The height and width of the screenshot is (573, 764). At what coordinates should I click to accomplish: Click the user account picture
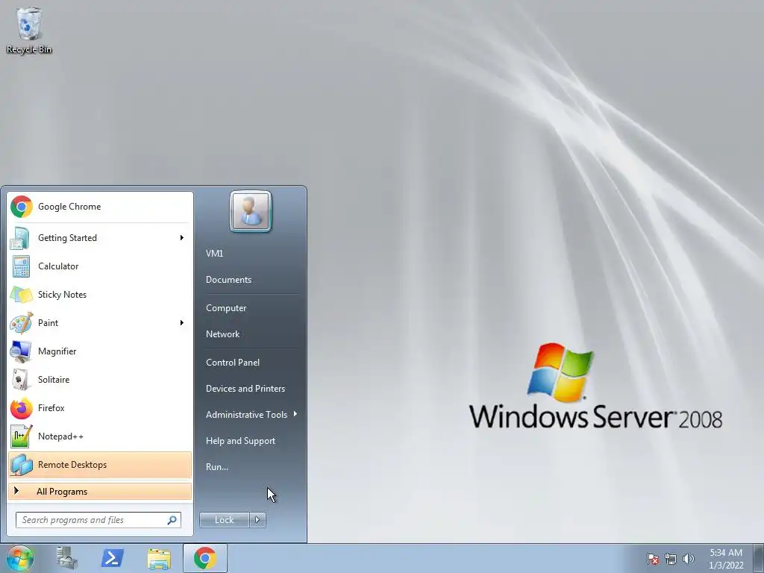pyautogui.click(x=251, y=211)
